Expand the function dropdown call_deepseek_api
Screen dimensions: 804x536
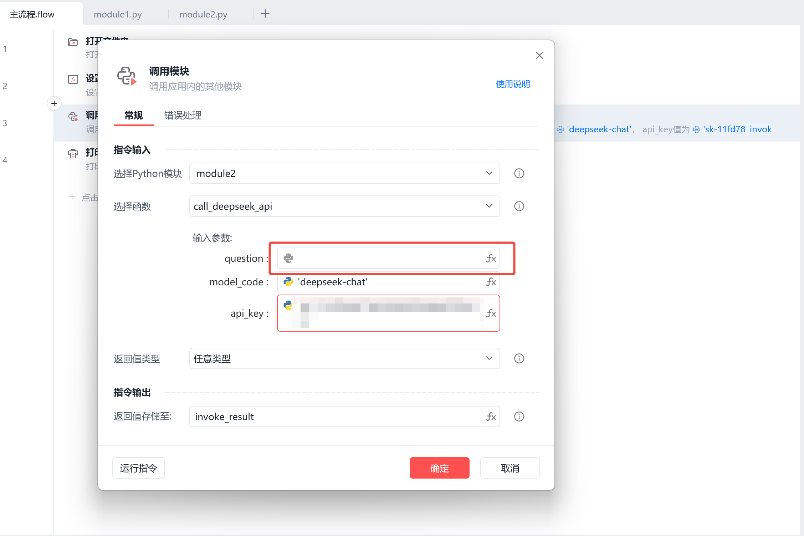click(344, 206)
